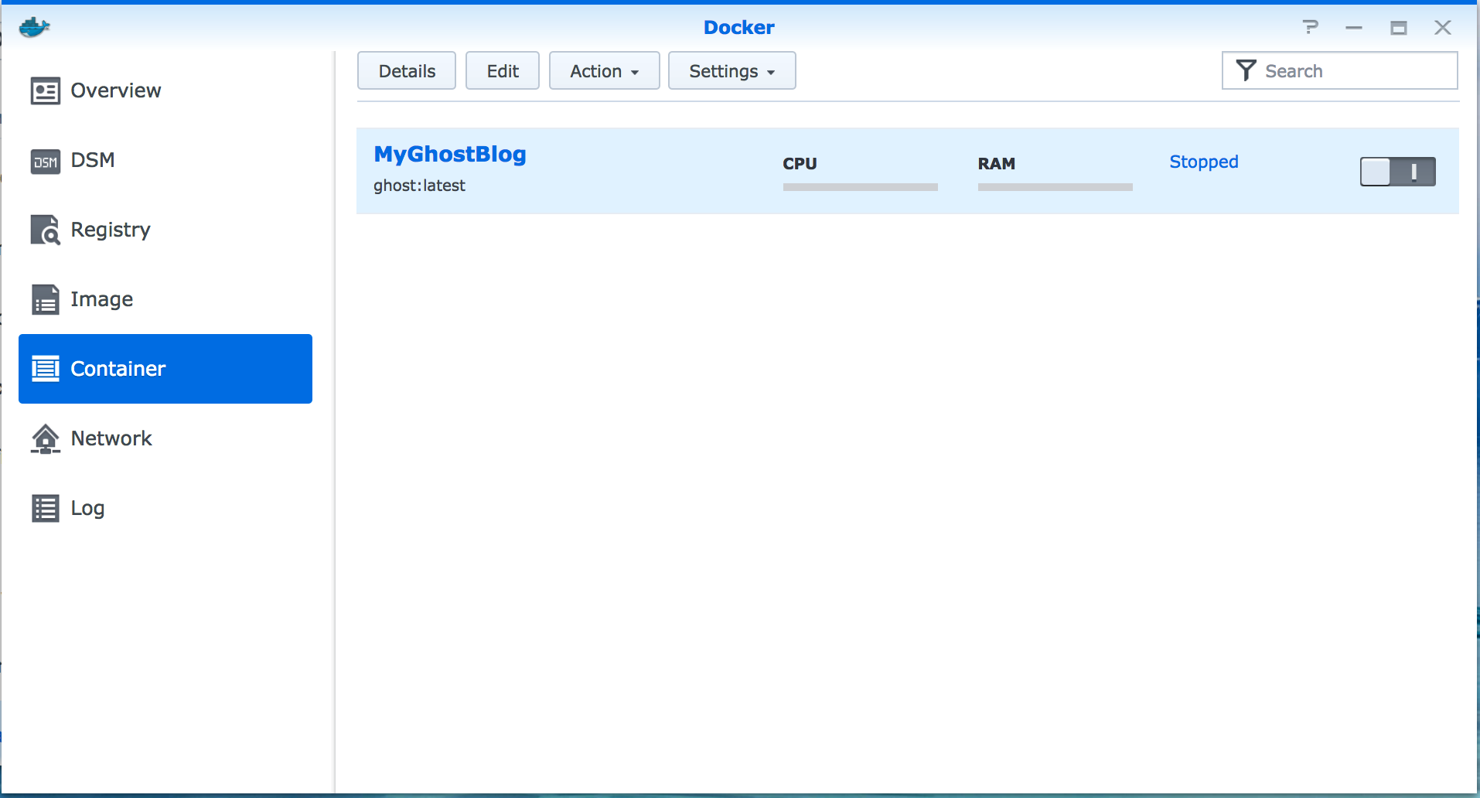
Task: Click the CPU usage bar
Action: [x=860, y=187]
